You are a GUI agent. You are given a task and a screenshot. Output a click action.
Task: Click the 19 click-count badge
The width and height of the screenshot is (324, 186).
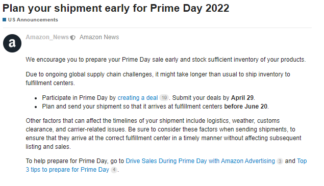click(x=164, y=98)
